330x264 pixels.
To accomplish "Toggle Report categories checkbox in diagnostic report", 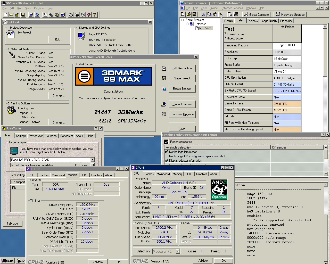I will coord(166,142).
